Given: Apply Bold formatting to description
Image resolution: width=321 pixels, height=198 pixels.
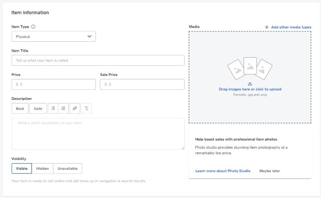Looking at the screenshot, I should click(20, 109).
